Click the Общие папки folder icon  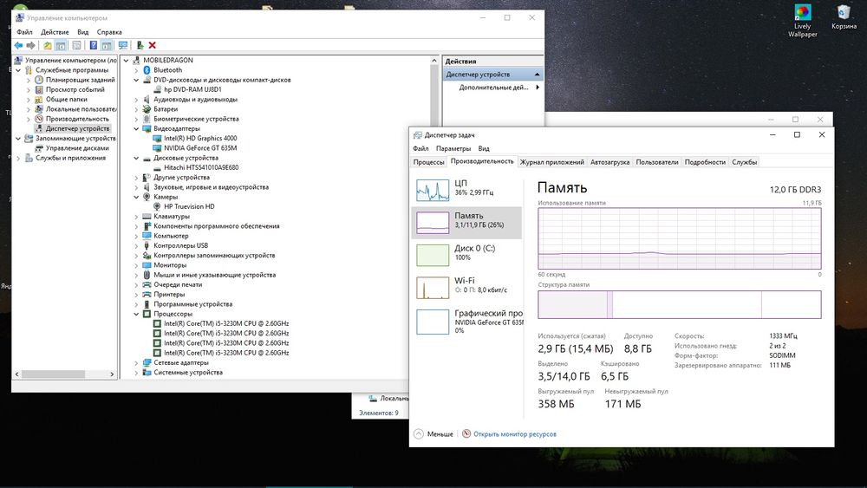39,100
